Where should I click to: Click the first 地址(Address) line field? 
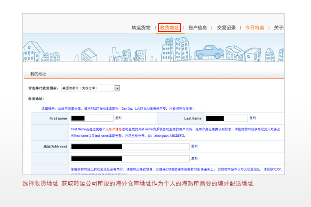point(130,147)
